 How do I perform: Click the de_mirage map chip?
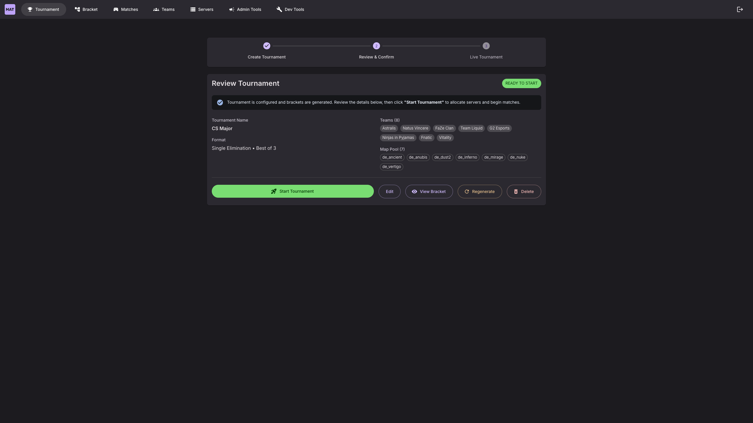coord(493,157)
